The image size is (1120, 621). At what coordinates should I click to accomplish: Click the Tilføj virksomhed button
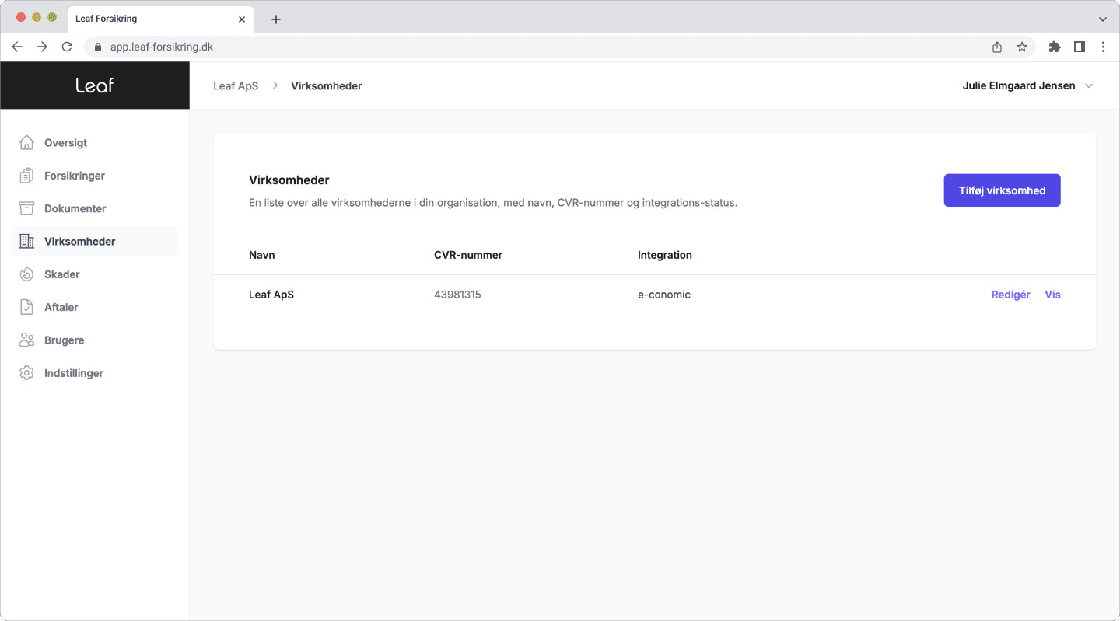tap(1002, 190)
